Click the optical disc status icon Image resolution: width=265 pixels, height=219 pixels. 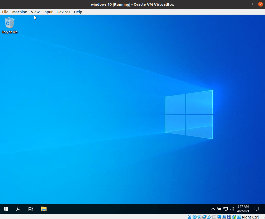tap(194, 217)
